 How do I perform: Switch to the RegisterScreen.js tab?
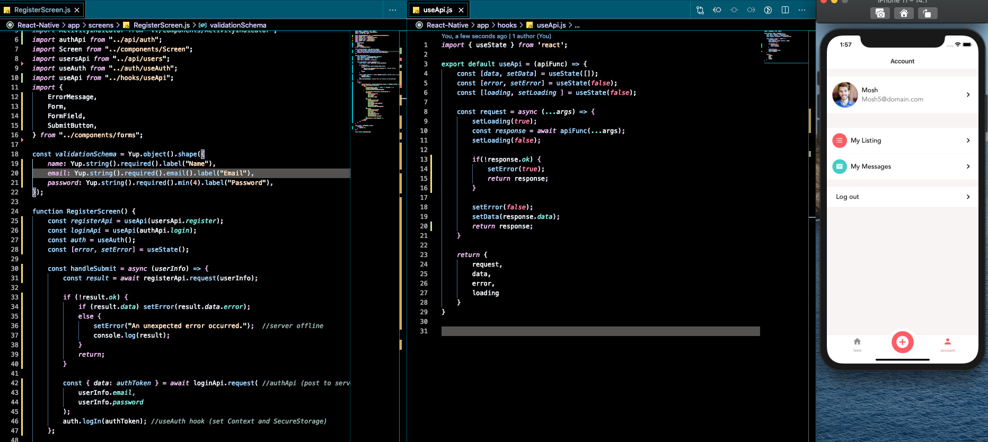coord(42,10)
